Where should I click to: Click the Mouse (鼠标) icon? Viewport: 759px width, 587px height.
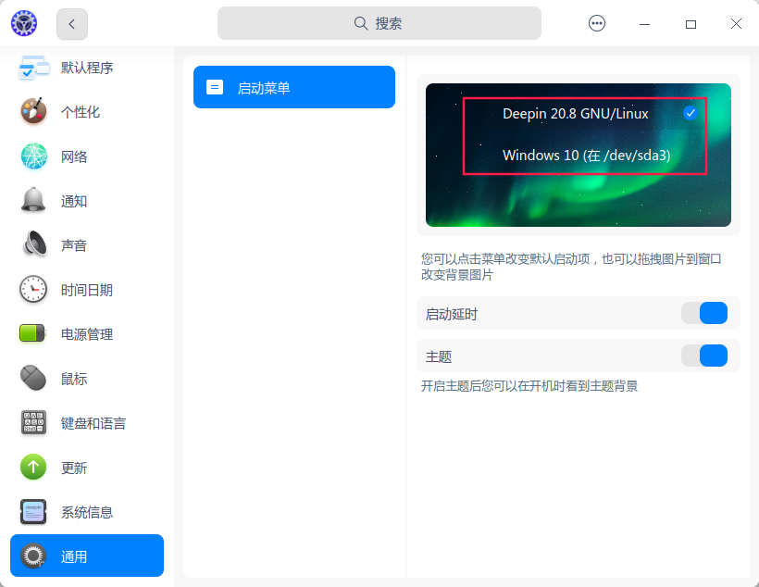pos(33,378)
